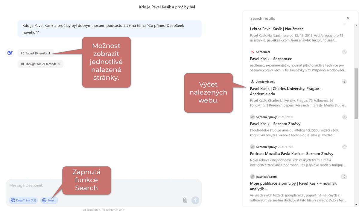Click result number badge 6
Image resolution: width=359 pixels, height=211 pixels.
tap(344, 52)
